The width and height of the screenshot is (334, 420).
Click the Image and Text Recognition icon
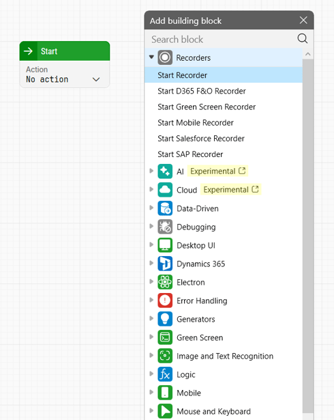tap(165, 356)
